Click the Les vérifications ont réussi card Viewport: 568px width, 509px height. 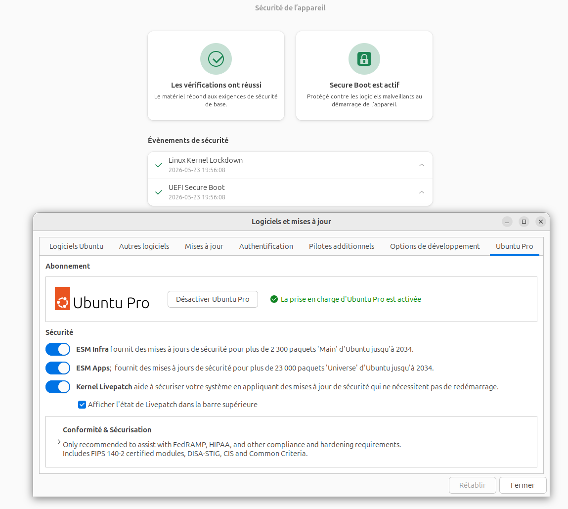(216, 75)
